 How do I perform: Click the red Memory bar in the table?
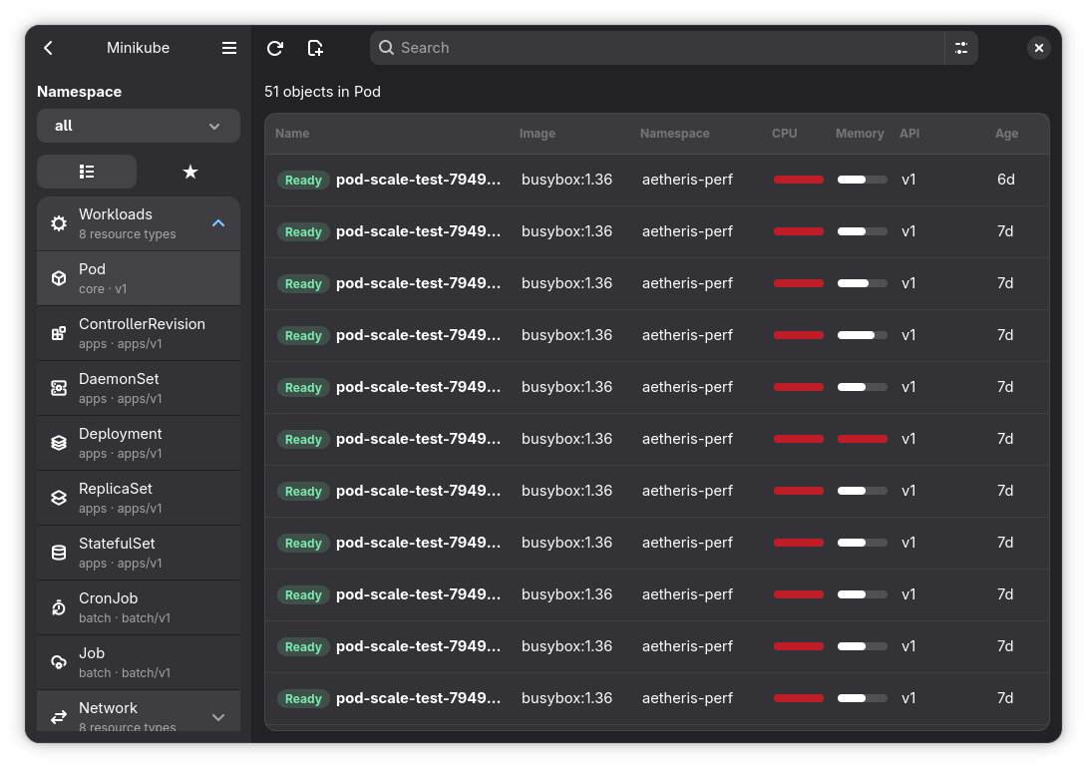click(863, 439)
